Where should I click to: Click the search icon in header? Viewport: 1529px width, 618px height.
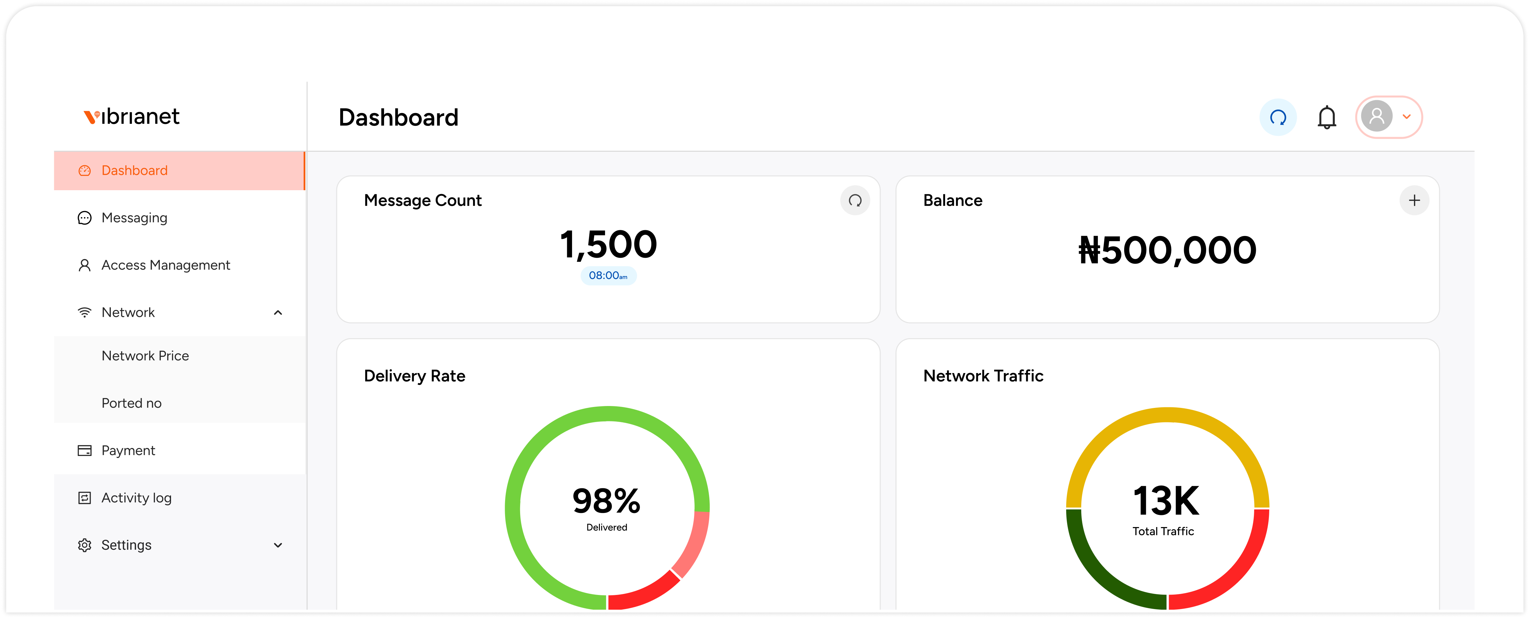click(x=1279, y=117)
